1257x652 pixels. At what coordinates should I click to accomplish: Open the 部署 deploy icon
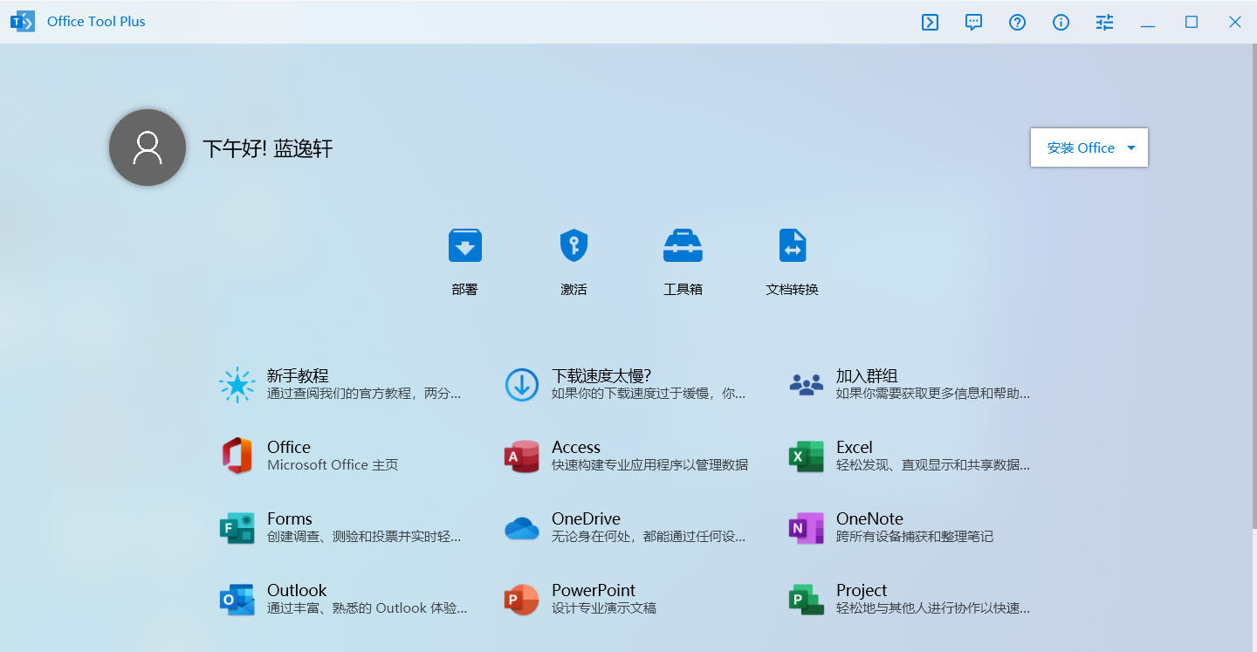(465, 245)
